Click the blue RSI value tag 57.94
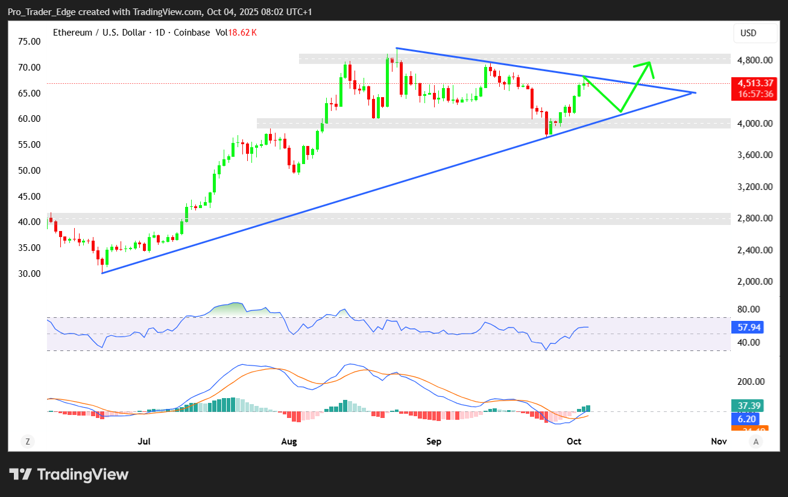 pos(745,328)
